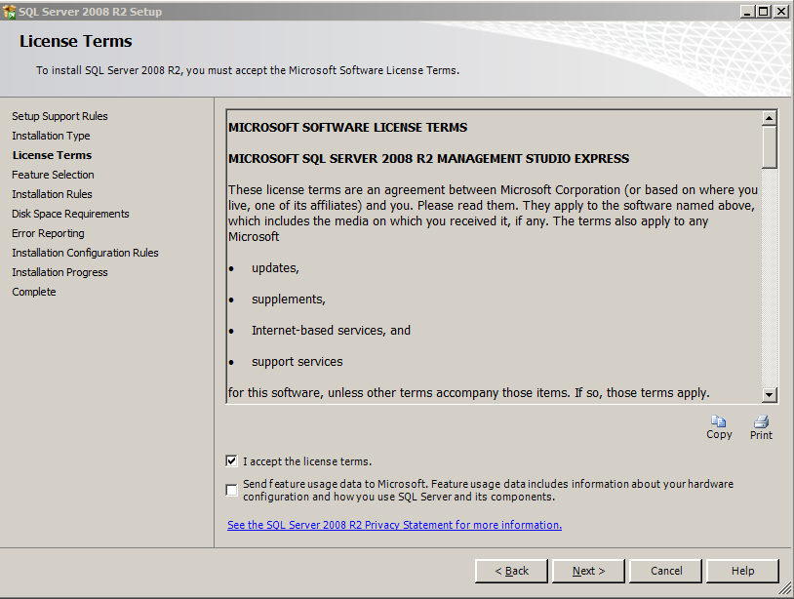Image resolution: width=794 pixels, height=599 pixels.
Task: Click the MICROSOFT SOFTWARE LICENSE TERMS heading
Action: pos(347,128)
